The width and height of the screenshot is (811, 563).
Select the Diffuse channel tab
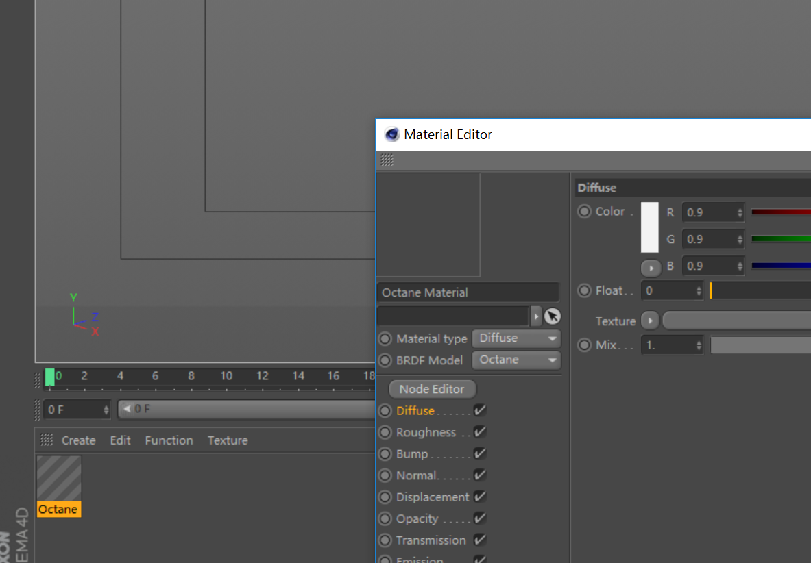tap(415, 411)
